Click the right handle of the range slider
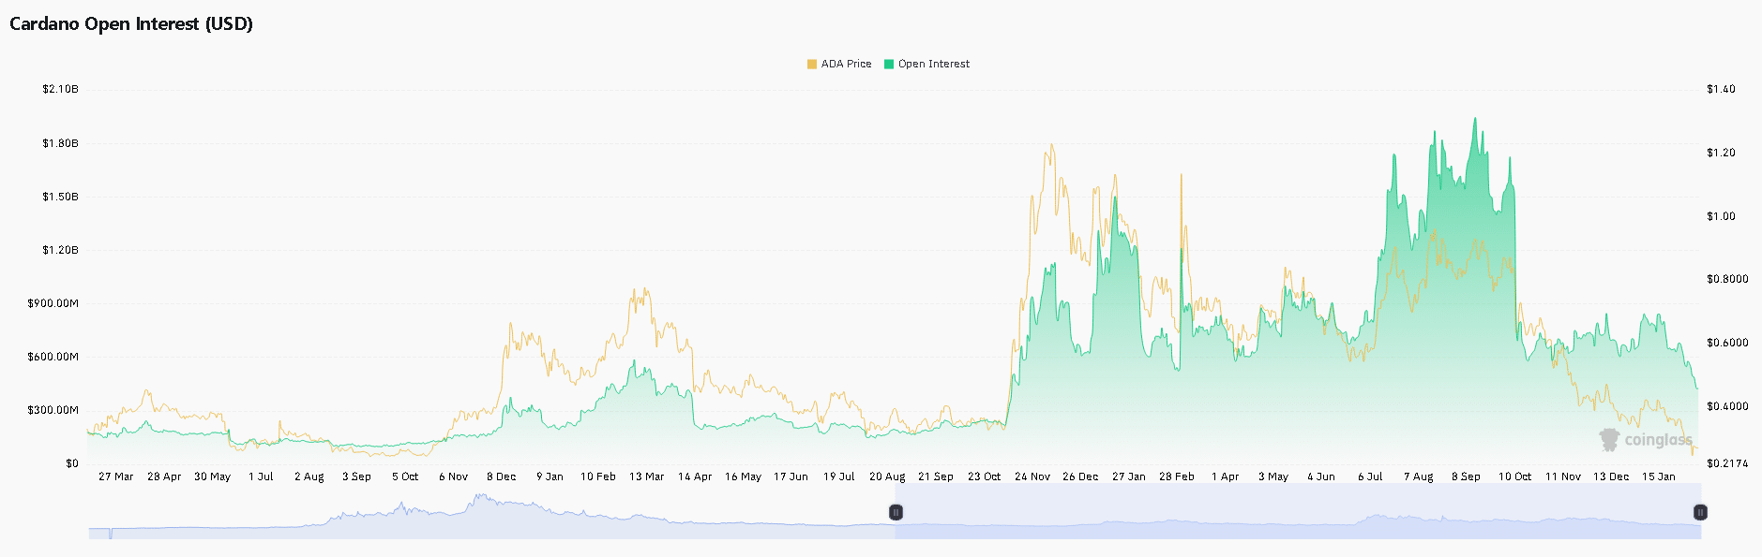This screenshot has width=1762, height=557. (1700, 512)
